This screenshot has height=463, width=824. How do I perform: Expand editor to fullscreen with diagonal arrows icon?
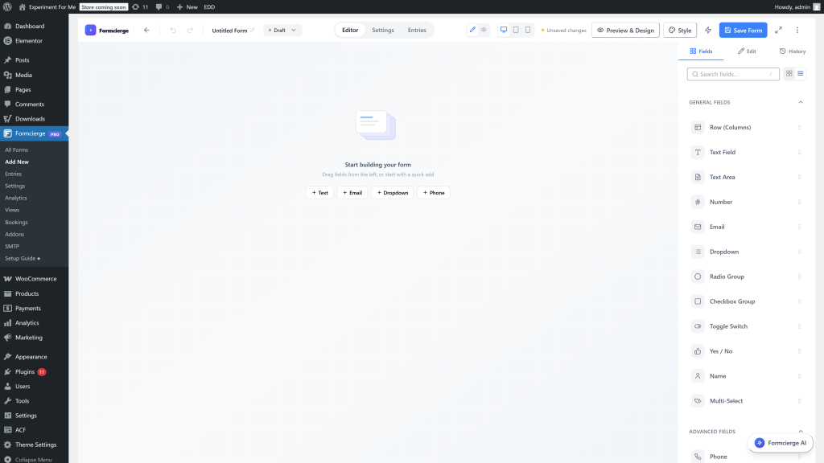778,30
